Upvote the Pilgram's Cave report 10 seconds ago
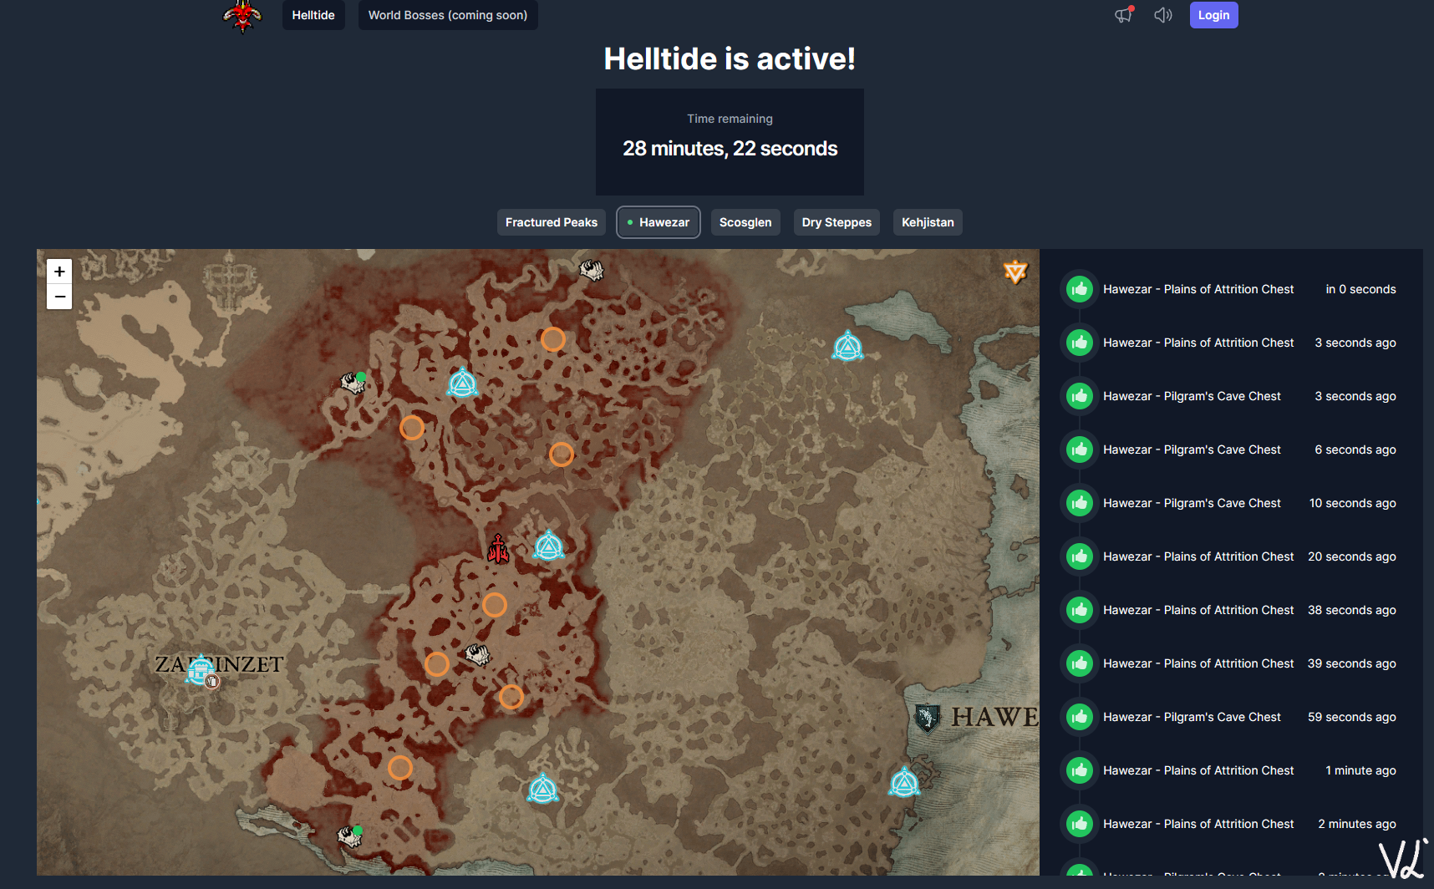 click(1080, 503)
